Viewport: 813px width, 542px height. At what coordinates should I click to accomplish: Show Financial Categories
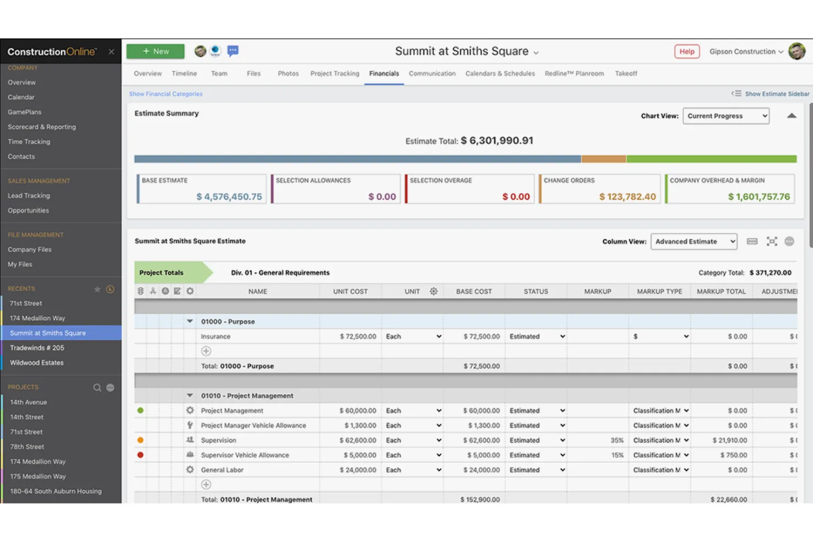(165, 93)
